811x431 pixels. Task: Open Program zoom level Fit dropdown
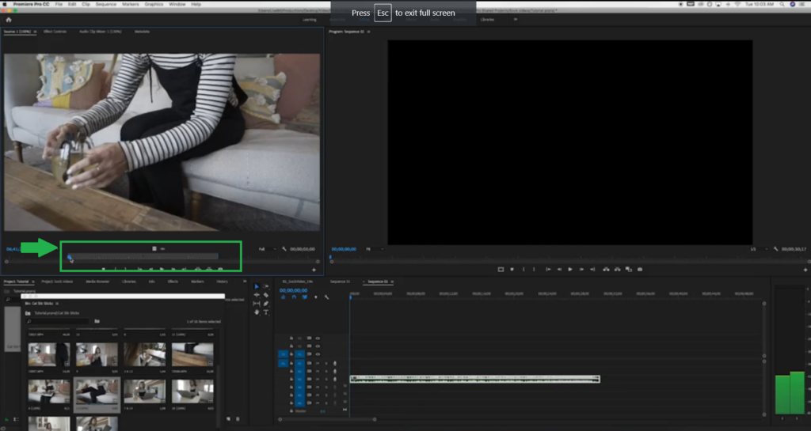point(375,249)
